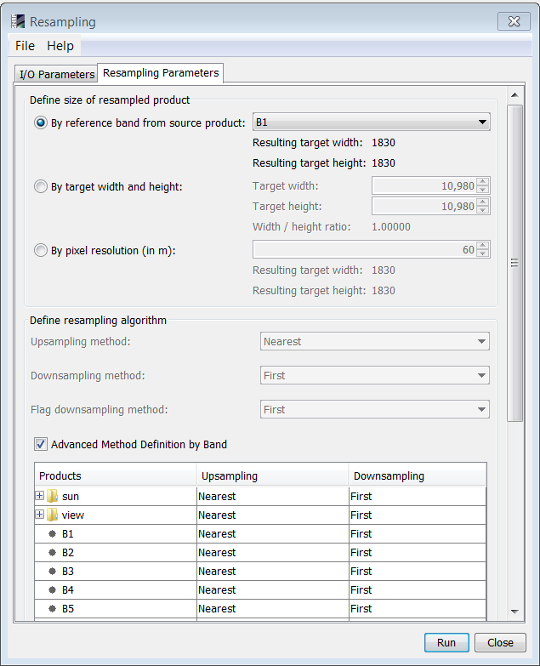Click the B1 band bullet icon
540x666 pixels.
coord(52,533)
